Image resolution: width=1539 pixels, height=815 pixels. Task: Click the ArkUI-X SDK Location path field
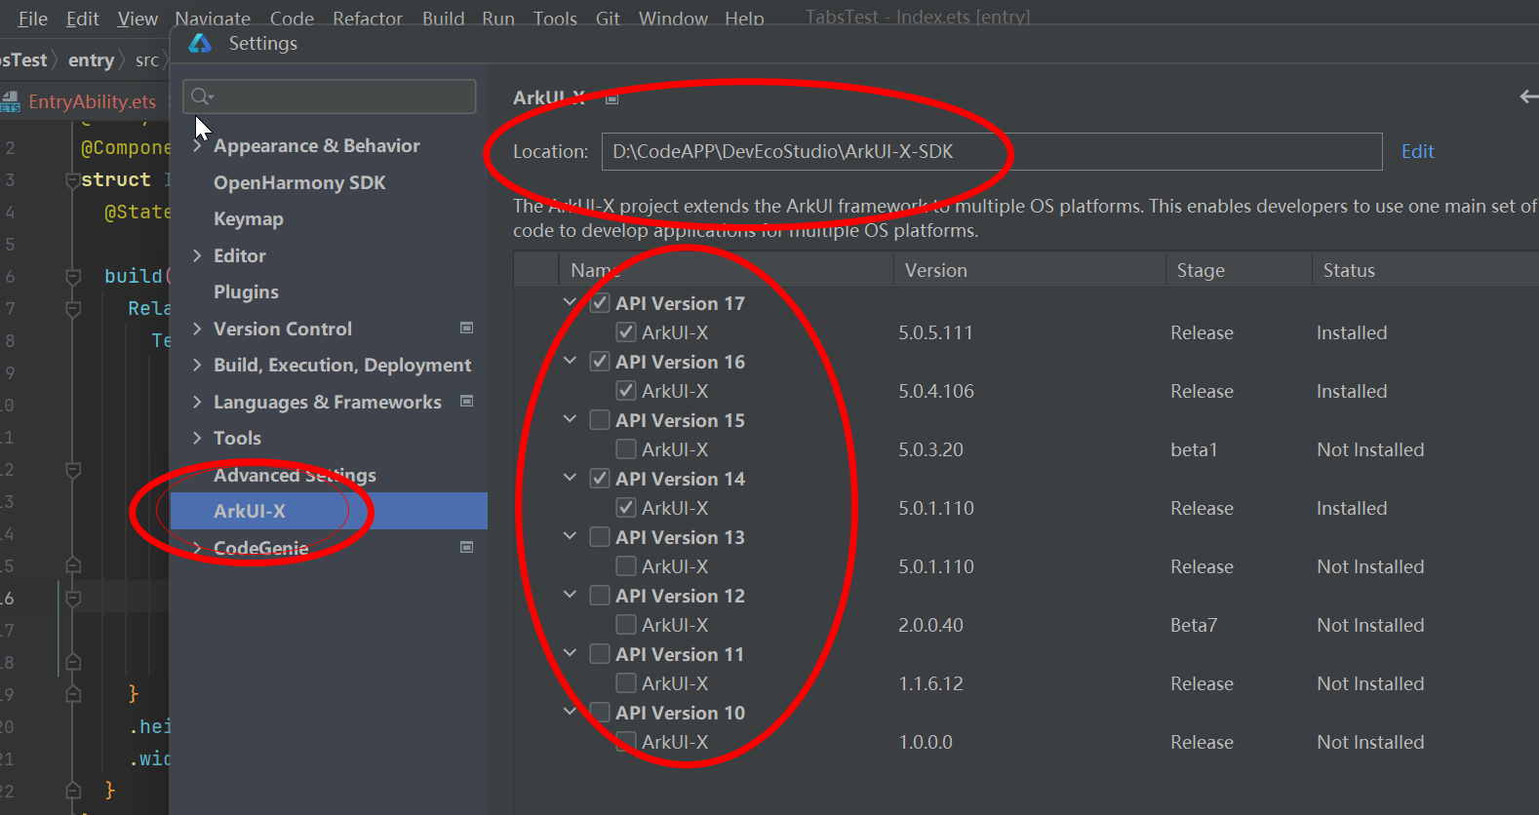[992, 151]
